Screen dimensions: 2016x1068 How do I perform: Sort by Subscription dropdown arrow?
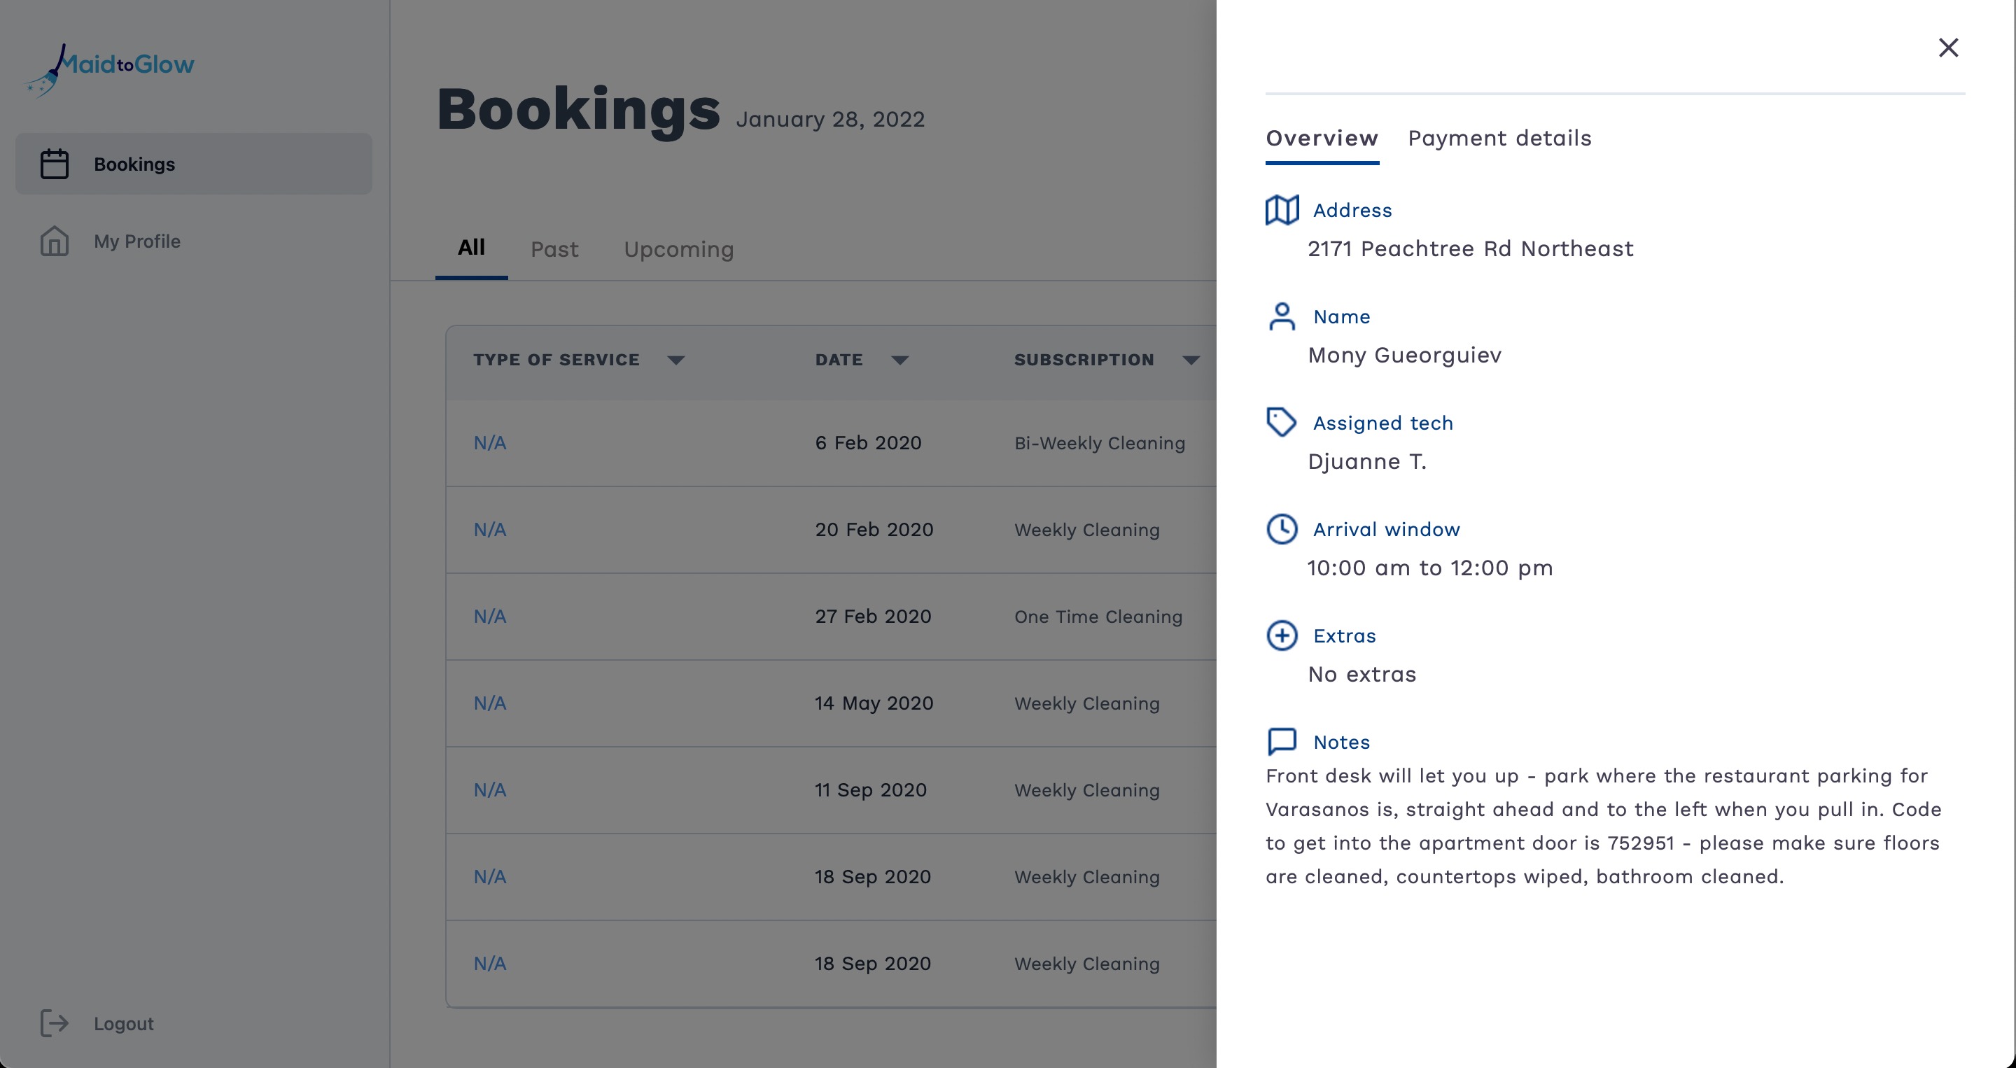[1191, 360]
